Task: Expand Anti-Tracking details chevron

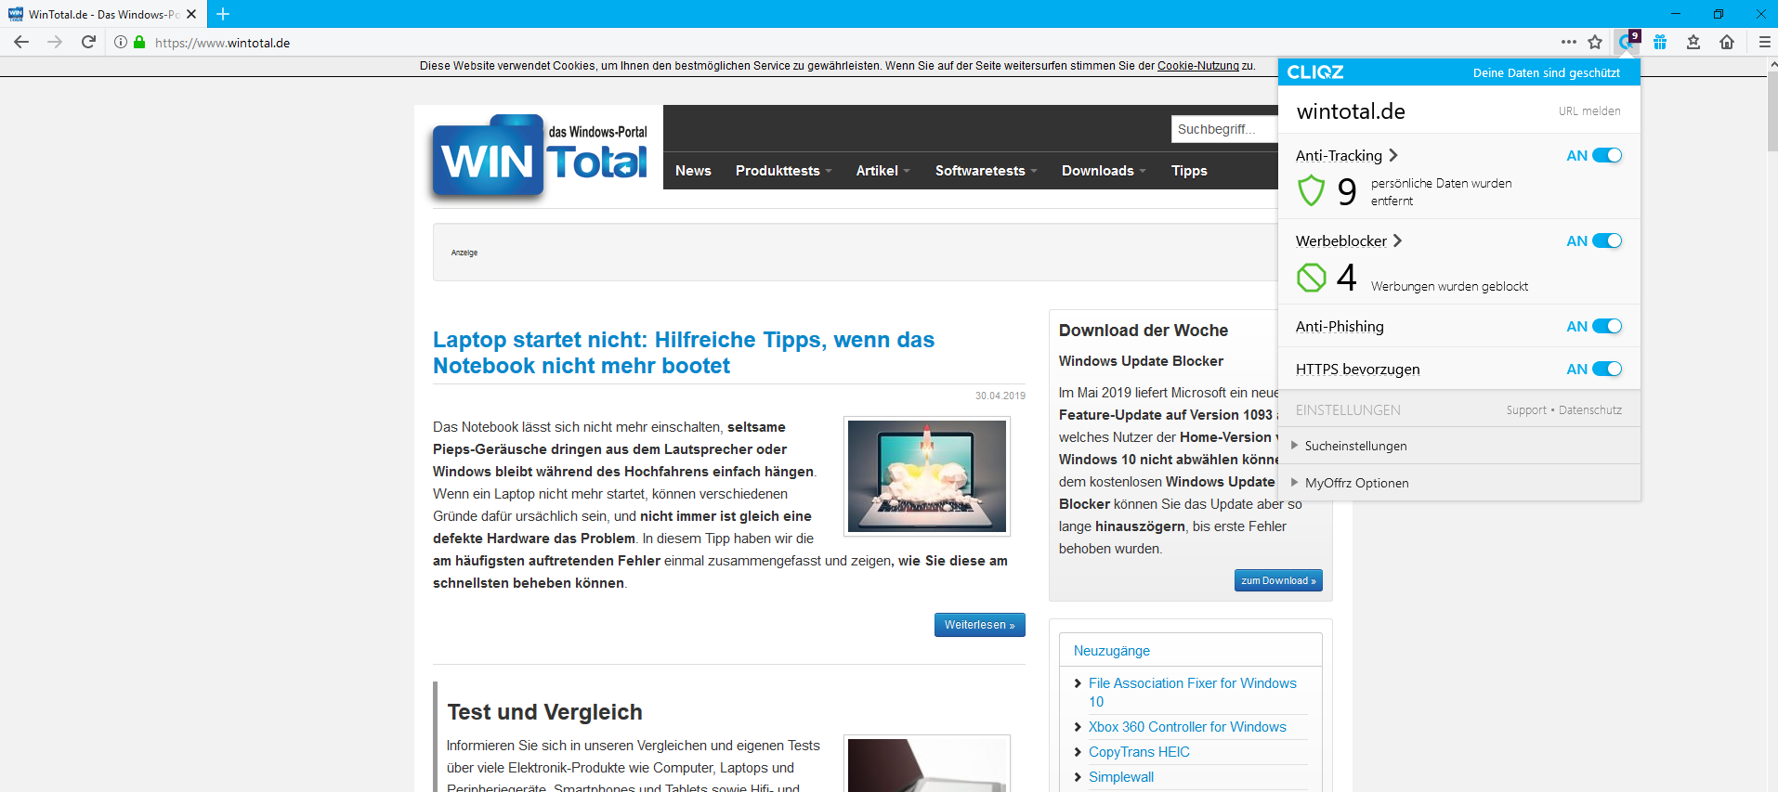Action: tap(1393, 155)
